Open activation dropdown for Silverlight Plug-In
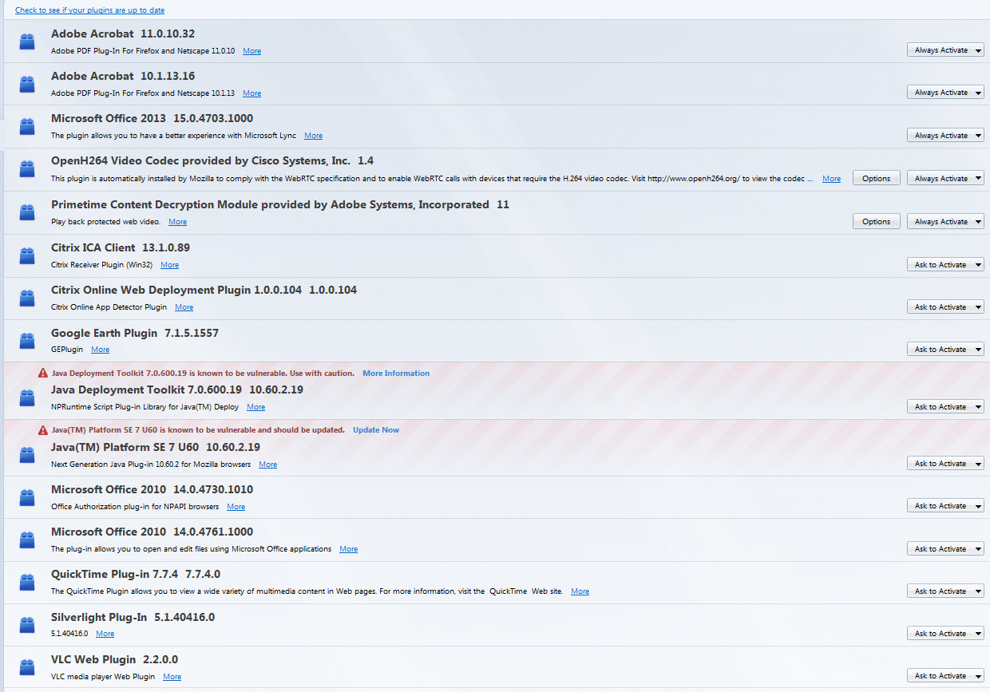 (x=945, y=633)
